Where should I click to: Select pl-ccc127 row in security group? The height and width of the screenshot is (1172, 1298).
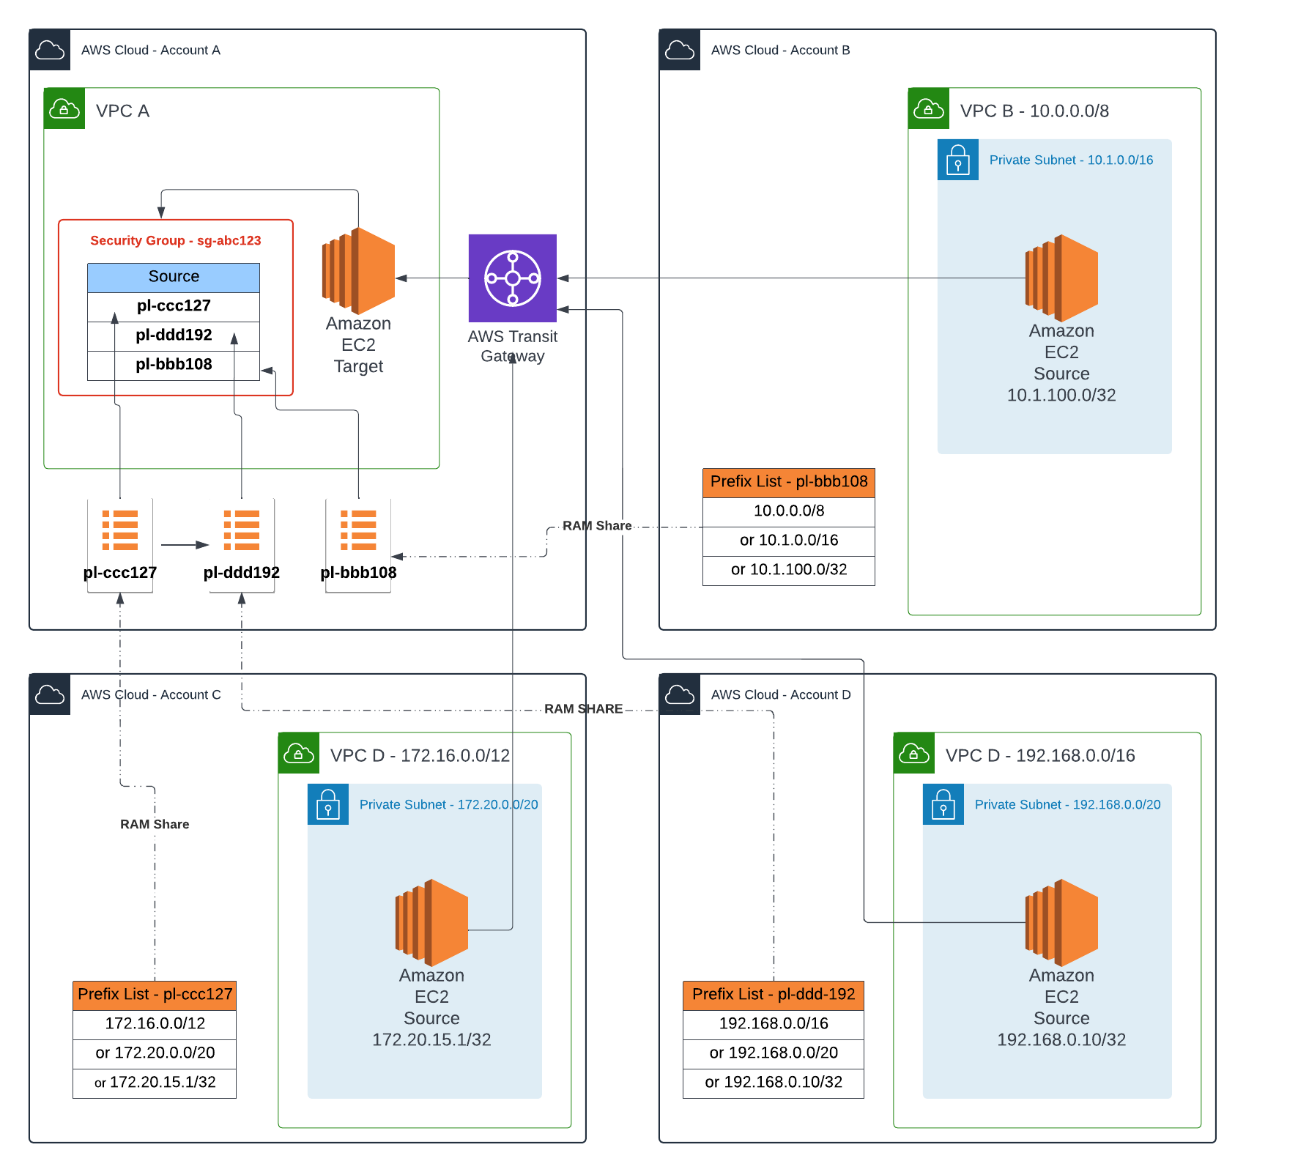[x=174, y=307]
